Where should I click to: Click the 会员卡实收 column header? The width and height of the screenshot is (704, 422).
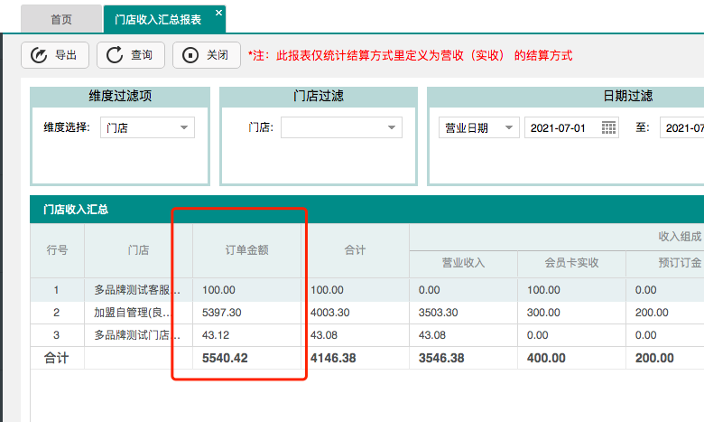coord(571,263)
